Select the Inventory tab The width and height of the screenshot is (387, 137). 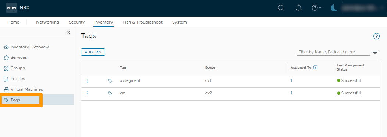point(104,22)
